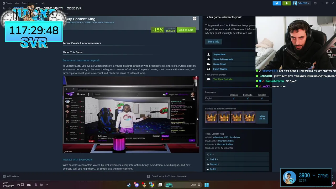Click the -15% discount badge
Image resolution: width=336 pixels, height=189 pixels.
coord(158,30)
